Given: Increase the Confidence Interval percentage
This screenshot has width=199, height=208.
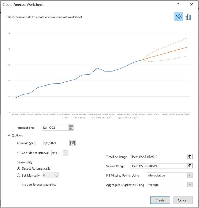Looking at the screenshot, I should (65, 152).
